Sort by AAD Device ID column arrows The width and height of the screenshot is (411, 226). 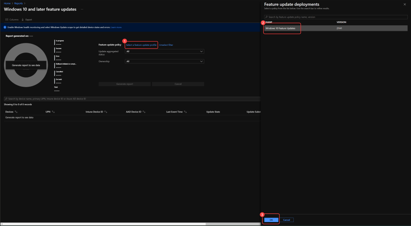pos(144,112)
